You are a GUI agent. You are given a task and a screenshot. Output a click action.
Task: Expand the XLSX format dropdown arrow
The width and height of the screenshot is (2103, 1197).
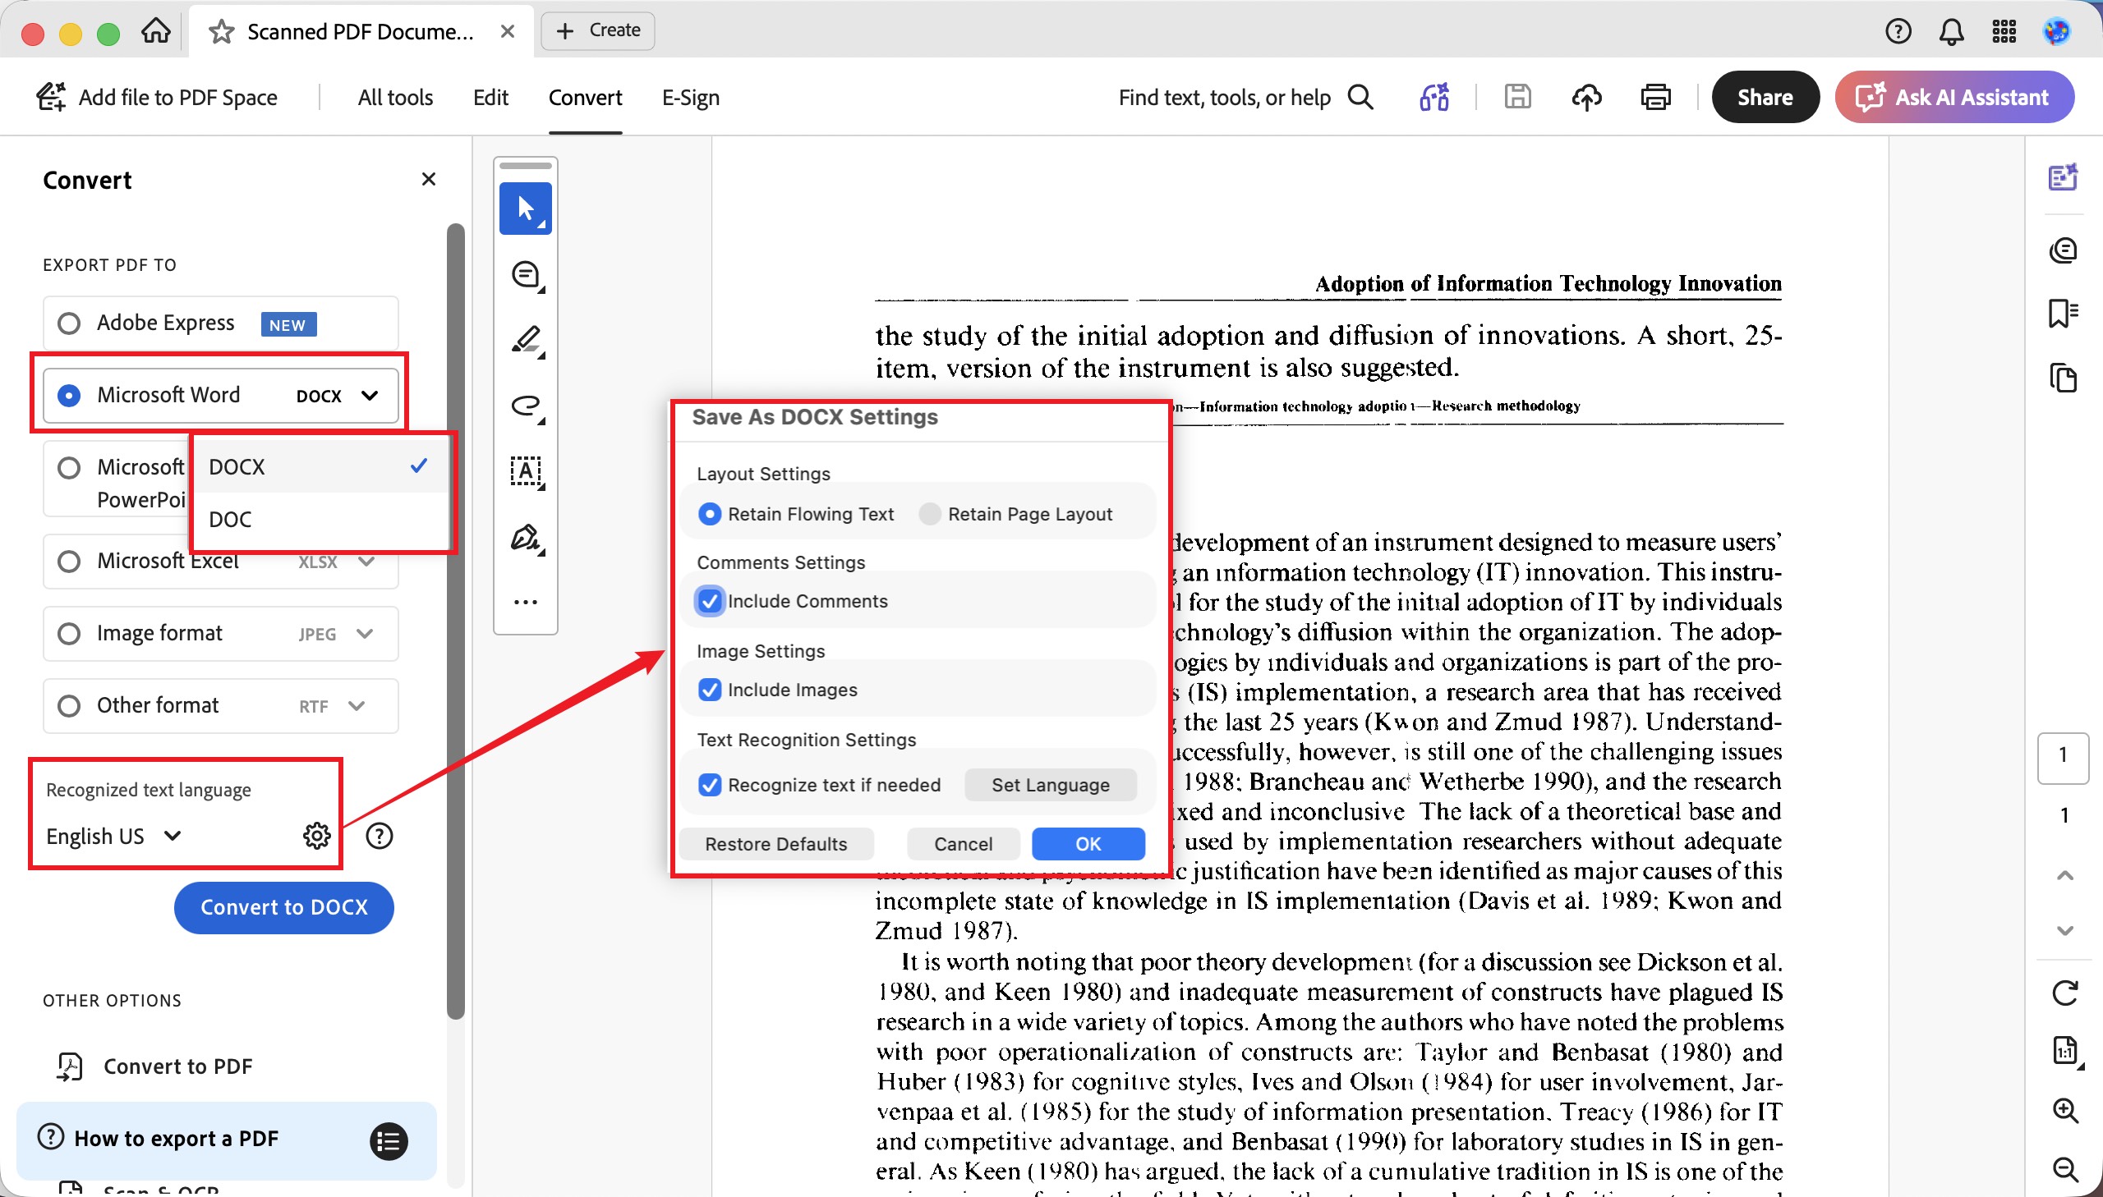pos(367,562)
